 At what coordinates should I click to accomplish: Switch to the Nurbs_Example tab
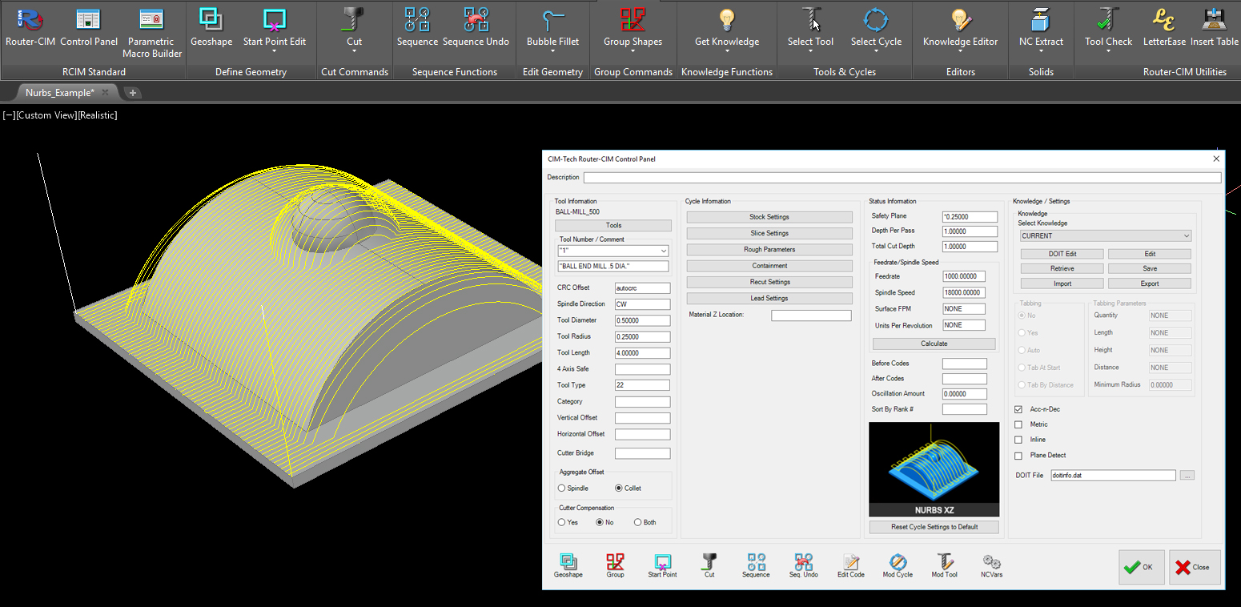coord(60,92)
